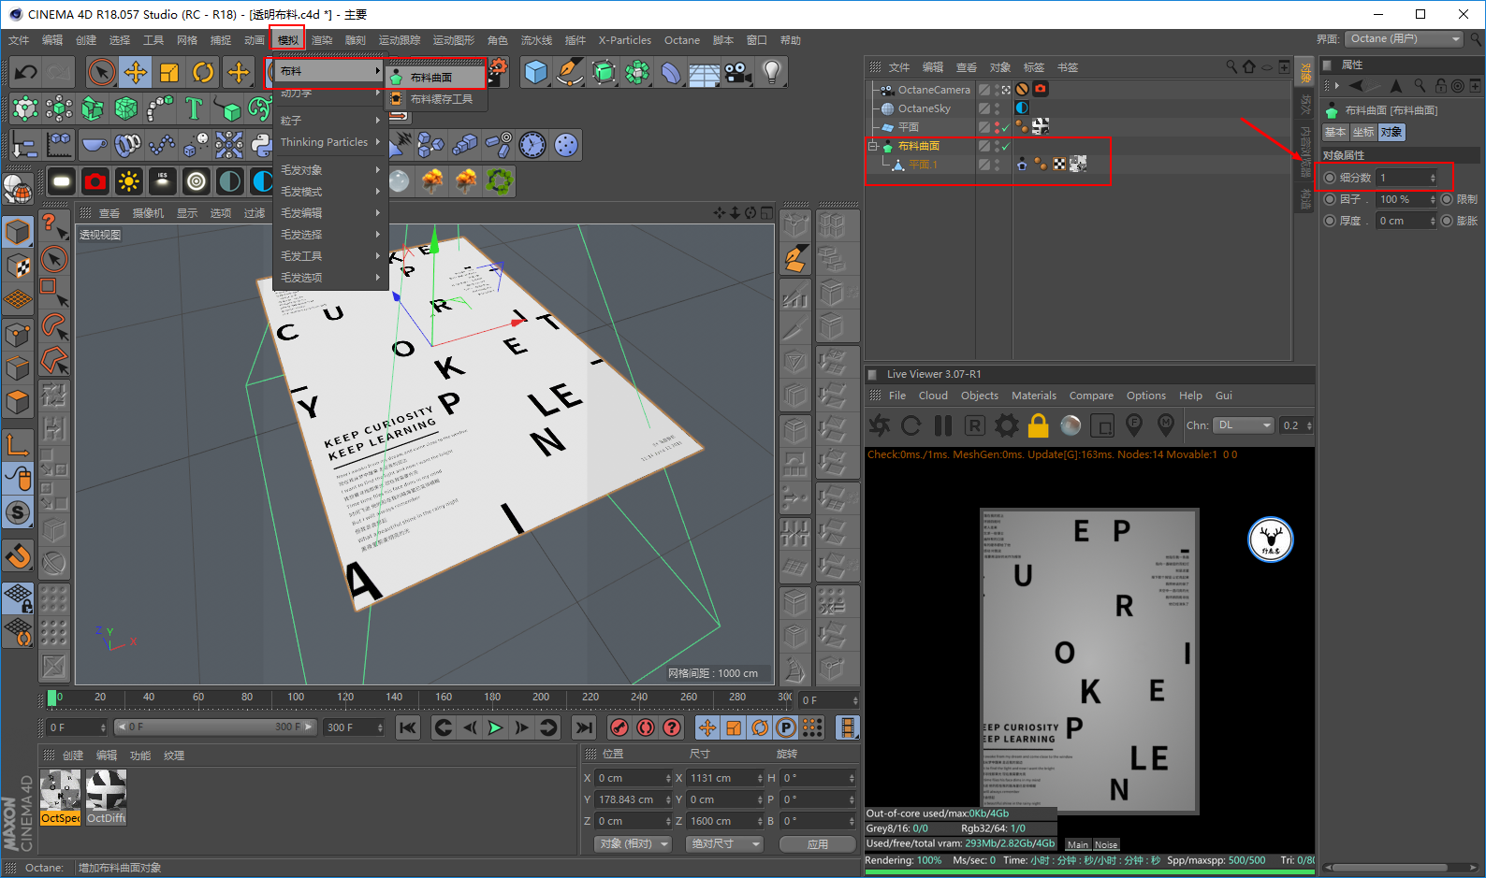Open Octane Live Viewer settings gear
1486x878 pixels.
click(x=1006, y=426)
